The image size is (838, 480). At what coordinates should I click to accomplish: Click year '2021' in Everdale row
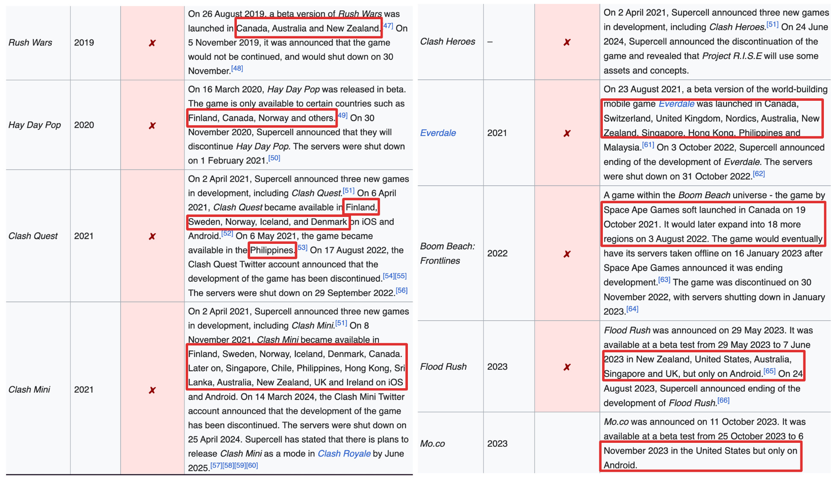click(497, 133)
